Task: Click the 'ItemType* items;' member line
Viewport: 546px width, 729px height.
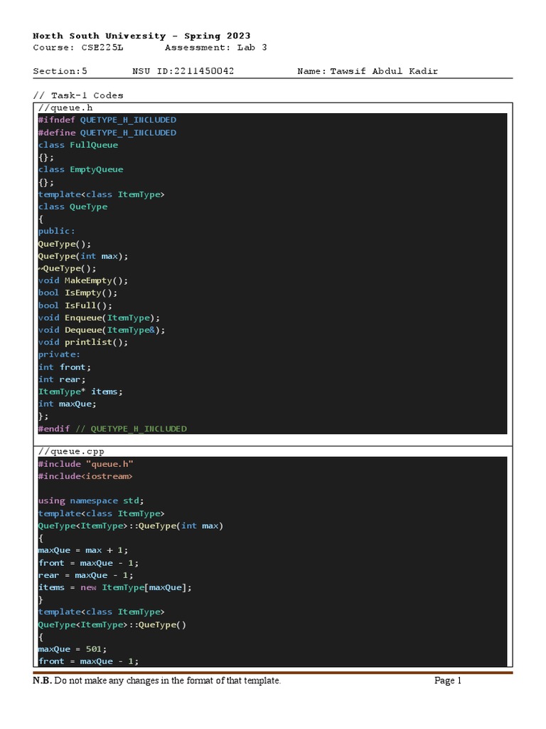Action: pyautogui.click(x=80, y=392)
